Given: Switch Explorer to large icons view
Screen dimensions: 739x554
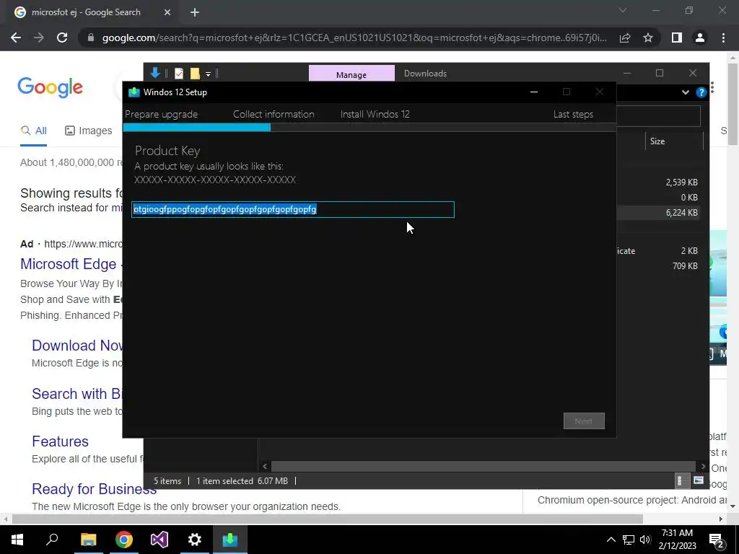Looking at the screenshot, I should pyautogui.click(x=698, y=480).
